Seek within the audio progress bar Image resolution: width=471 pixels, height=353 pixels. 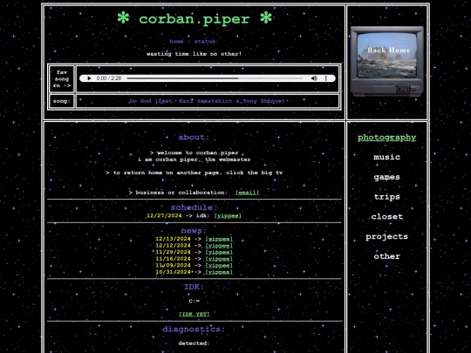(x=215, y=78)
